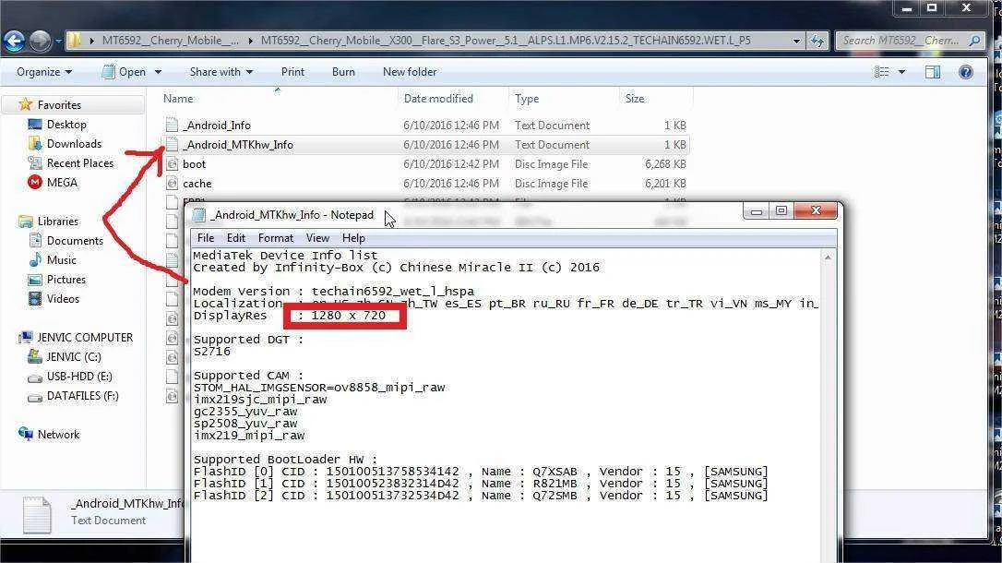The image size is (1002, 563).
Task: Sort by the Name column header
Action: coord(178,99)
